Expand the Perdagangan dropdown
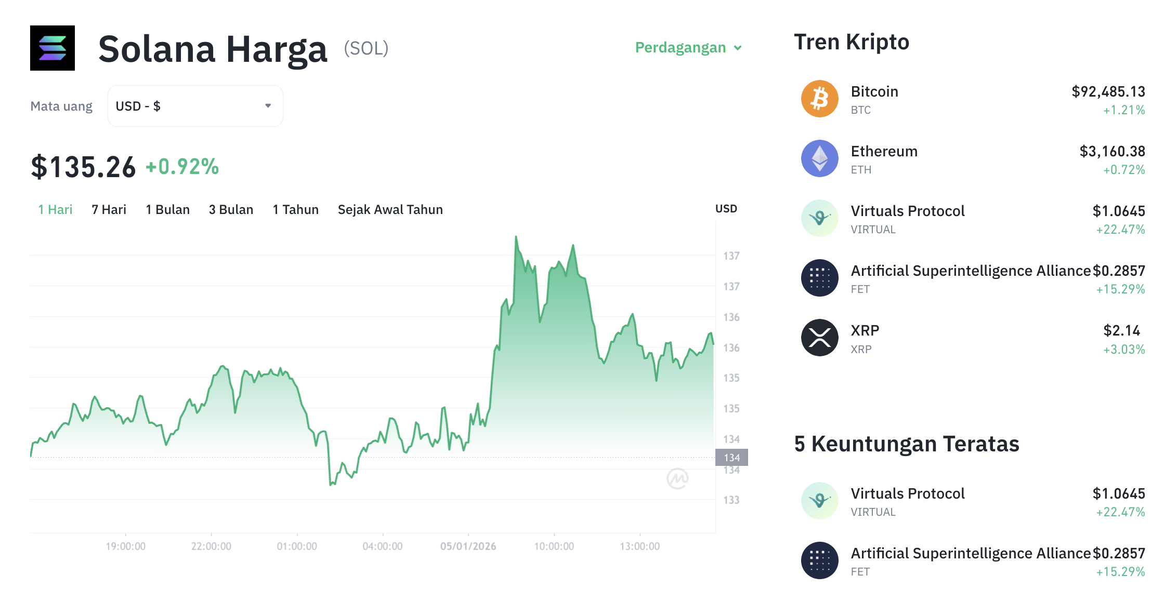The image size is (1151, 589). [x=689, y=47]
